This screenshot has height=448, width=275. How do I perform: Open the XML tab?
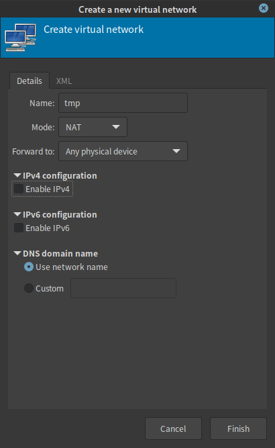(64, 81)
